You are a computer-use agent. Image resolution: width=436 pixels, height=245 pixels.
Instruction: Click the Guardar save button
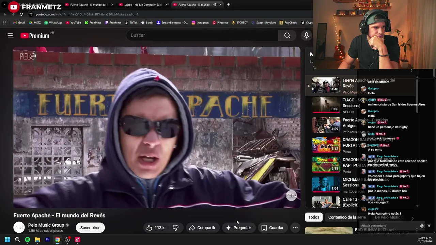click(x=272, y=228)
